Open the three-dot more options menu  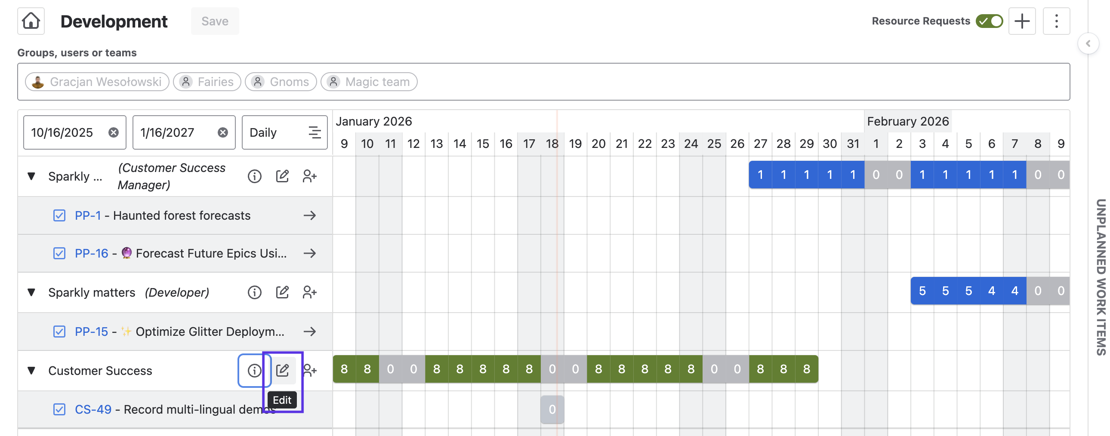pos(1056,21)
